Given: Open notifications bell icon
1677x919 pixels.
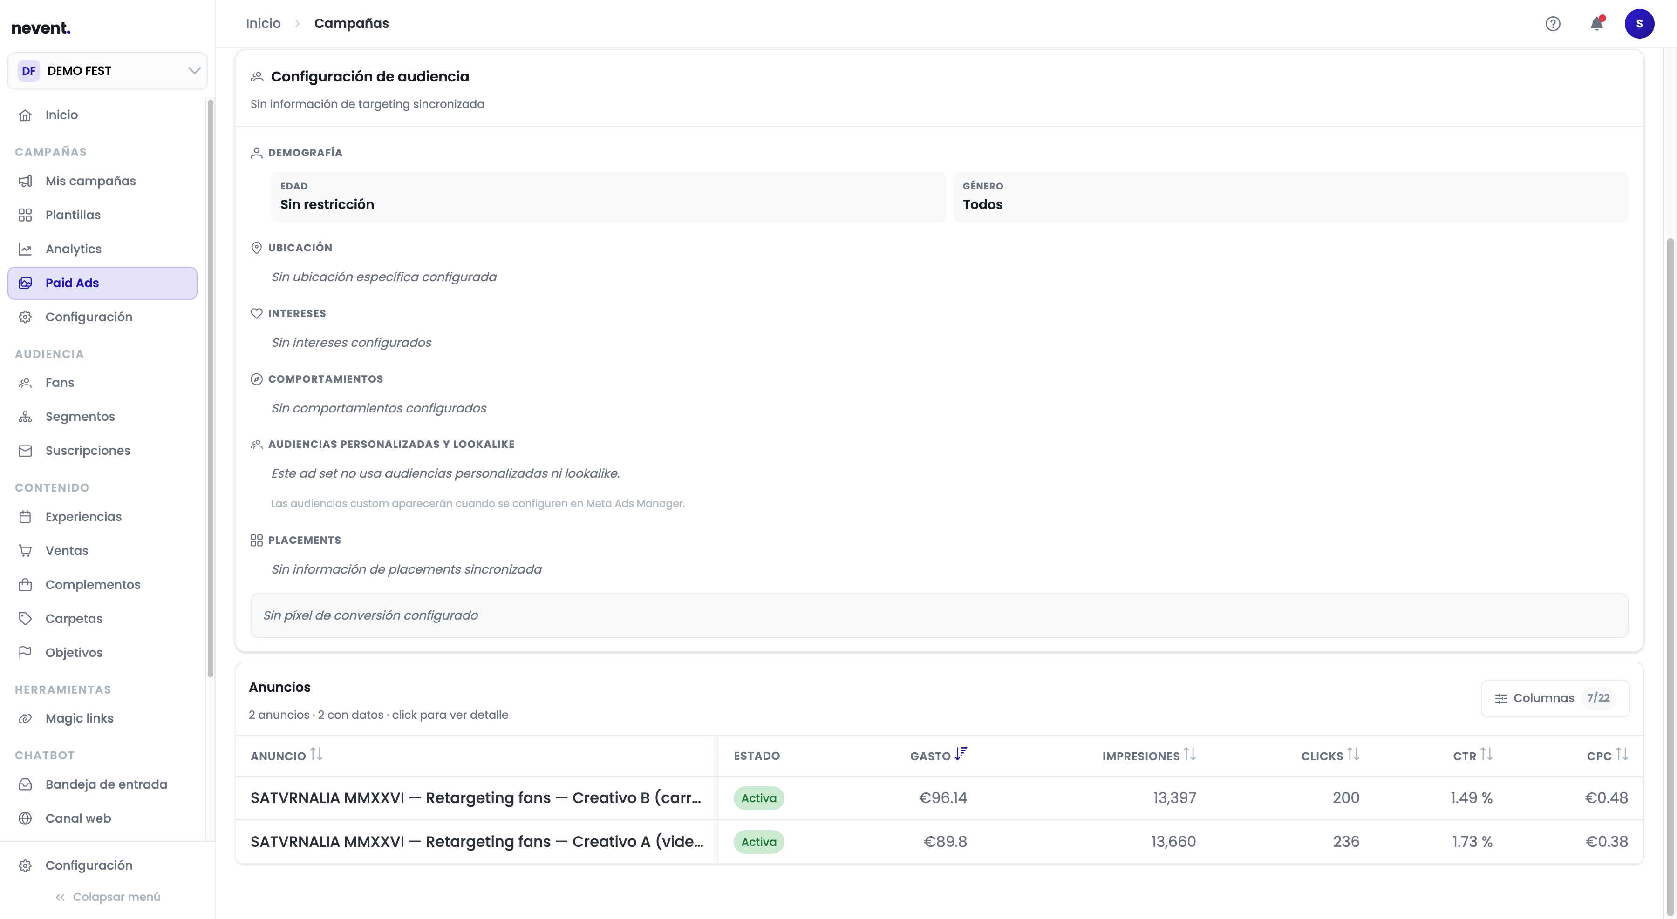Looking at the screenshot, I should [x=1596, y=24].
